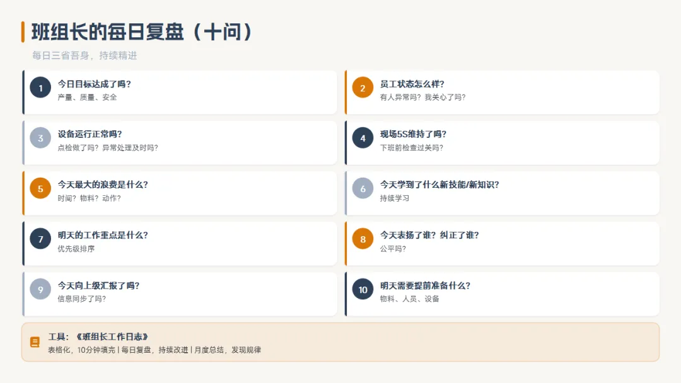Click the dark number 4 circle
This screenshot has height=383, width=681.
[x=363, y=139]
